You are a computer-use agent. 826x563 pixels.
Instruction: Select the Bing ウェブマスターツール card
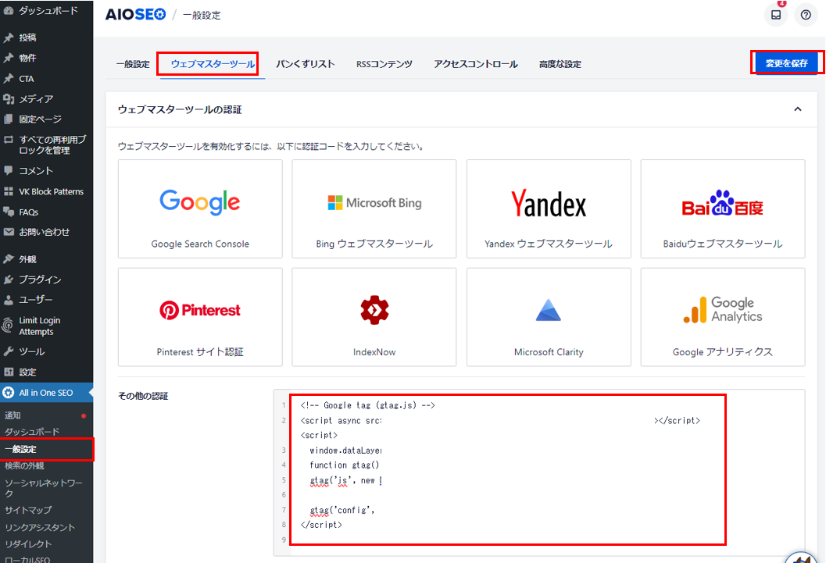tap(374, 209)
